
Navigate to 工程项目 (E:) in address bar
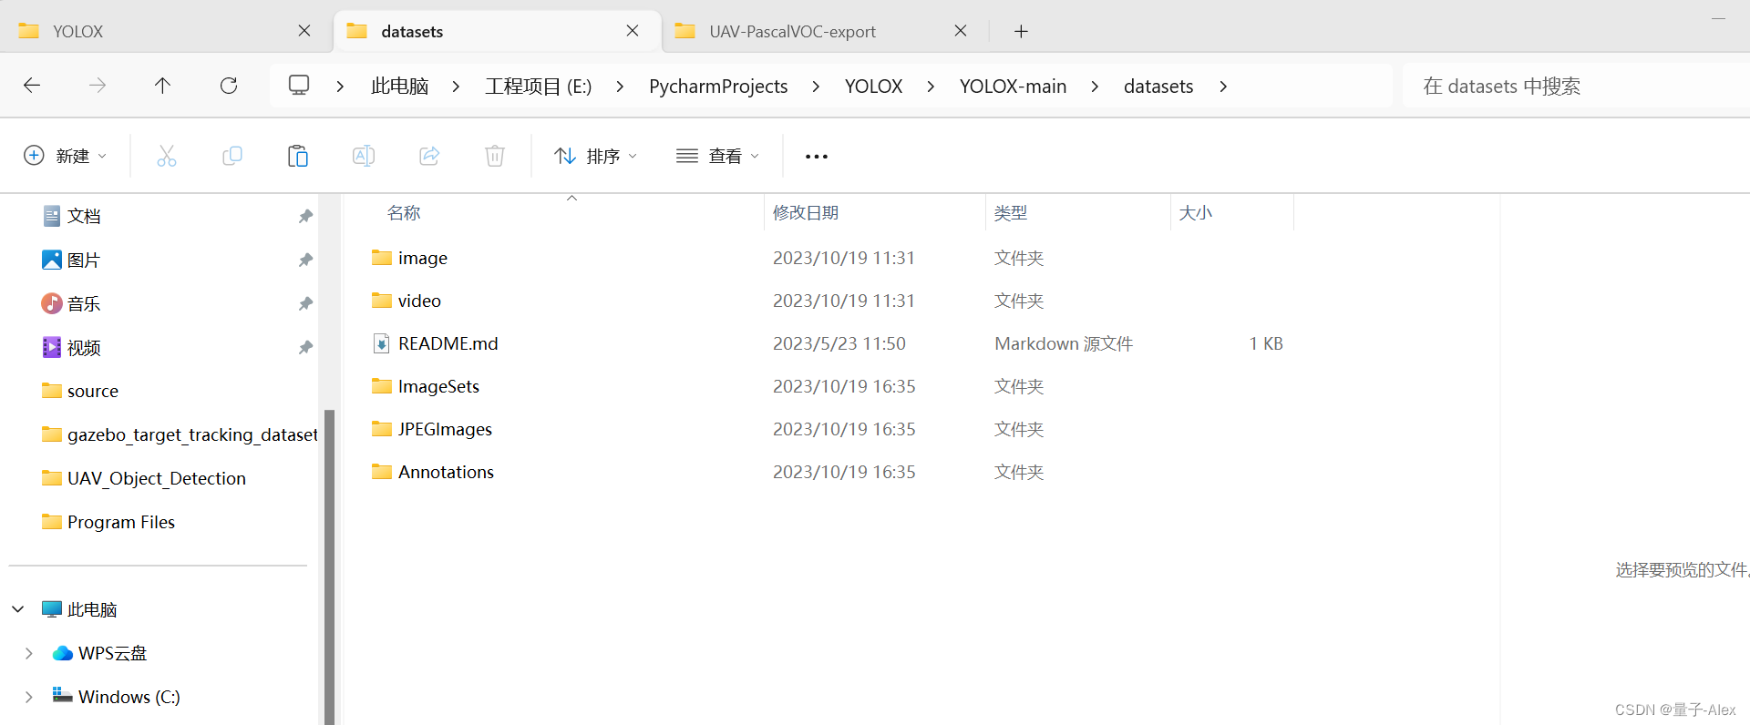[x=538, y=87]
